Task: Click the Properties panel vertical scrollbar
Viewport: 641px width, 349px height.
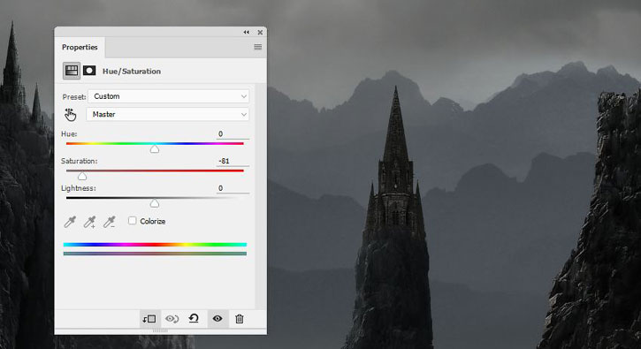Action: coord(261,196)
